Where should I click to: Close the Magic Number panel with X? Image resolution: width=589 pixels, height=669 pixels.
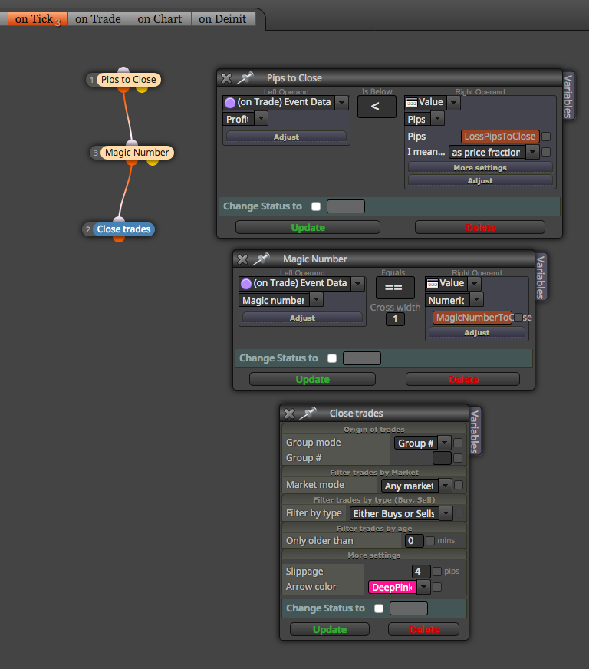click(242, 259)
